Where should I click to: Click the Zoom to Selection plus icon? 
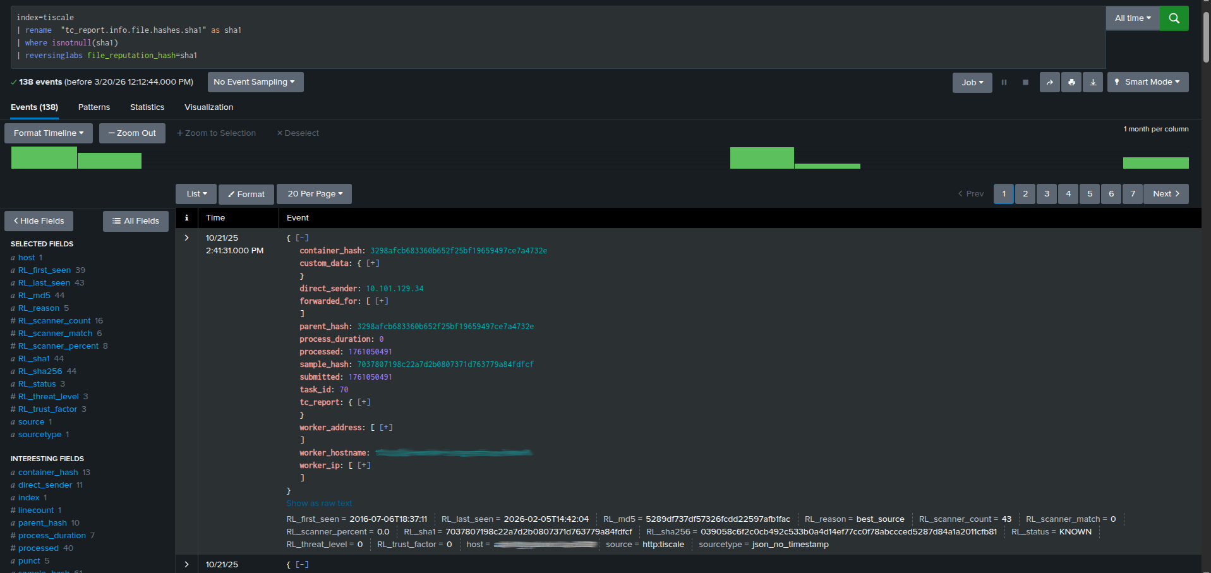coord(181,133)
